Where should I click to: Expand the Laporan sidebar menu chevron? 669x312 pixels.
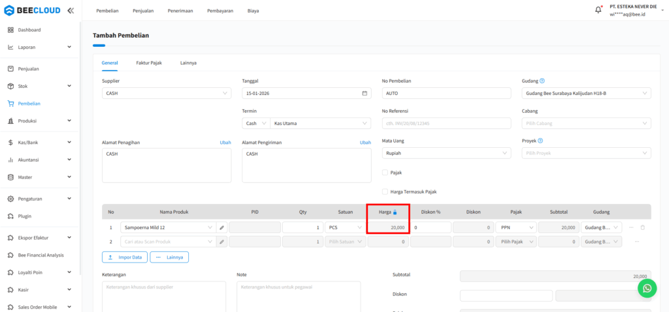[x=69, y=47]
